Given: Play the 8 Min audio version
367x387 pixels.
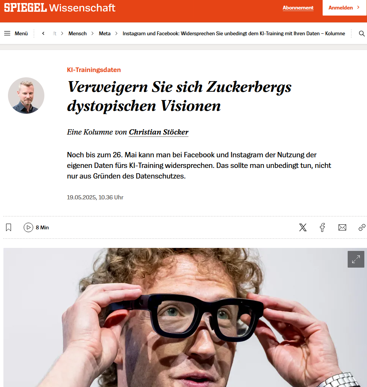Looking at the screenshot, I should pos(36,227).
